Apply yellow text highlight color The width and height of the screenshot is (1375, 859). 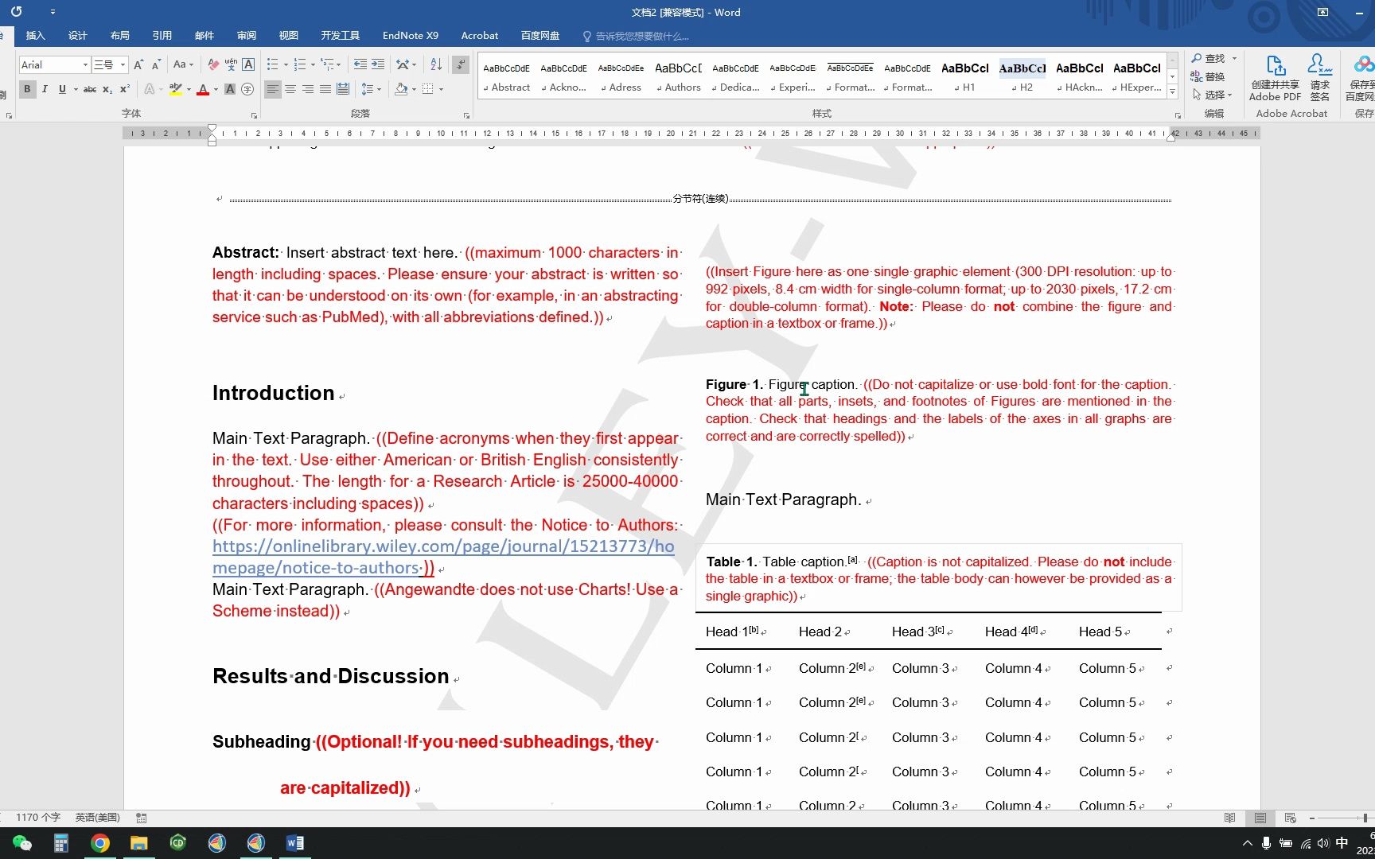coord(176,89)
